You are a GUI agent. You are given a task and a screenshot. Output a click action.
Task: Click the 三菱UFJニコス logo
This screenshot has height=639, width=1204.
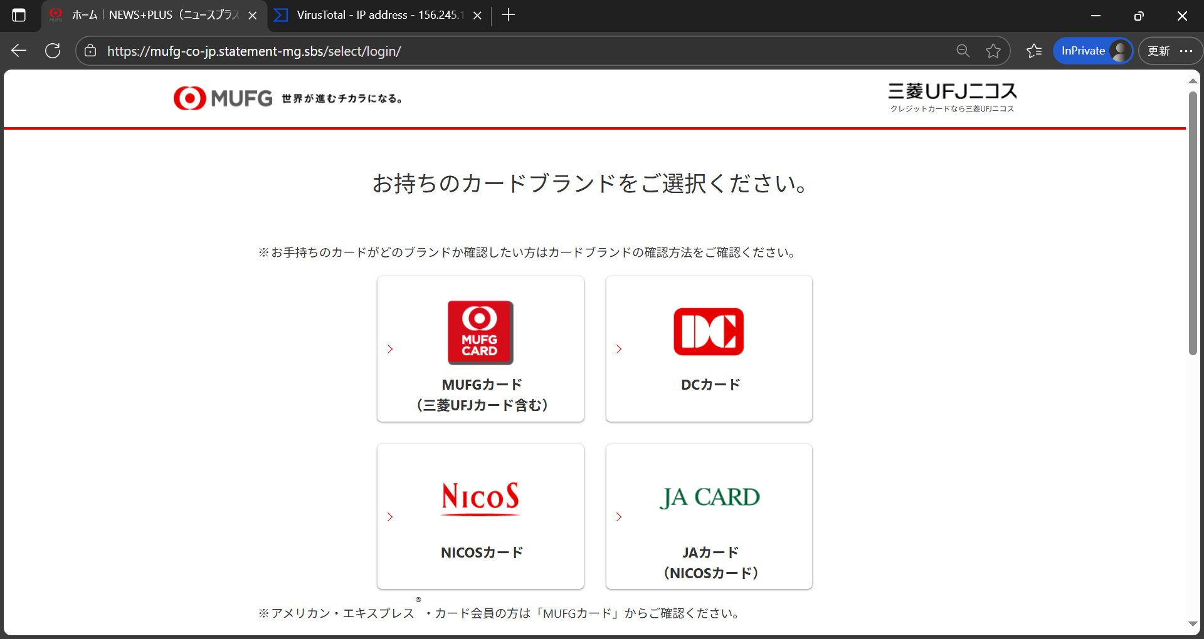(952, 97)
